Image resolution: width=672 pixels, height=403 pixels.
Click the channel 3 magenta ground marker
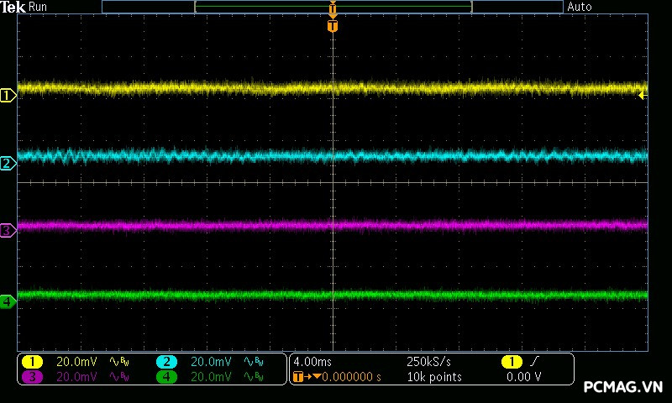click(x=8, y=230)
